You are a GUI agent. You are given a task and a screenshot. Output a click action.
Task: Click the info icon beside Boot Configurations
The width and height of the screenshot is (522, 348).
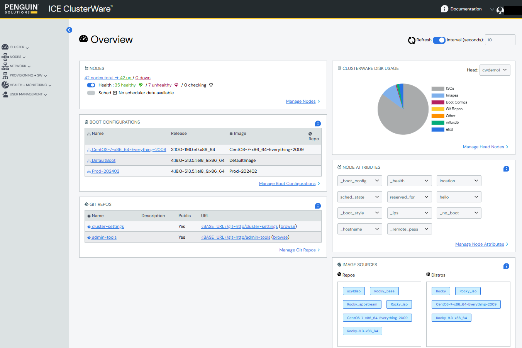coord(318,124)
